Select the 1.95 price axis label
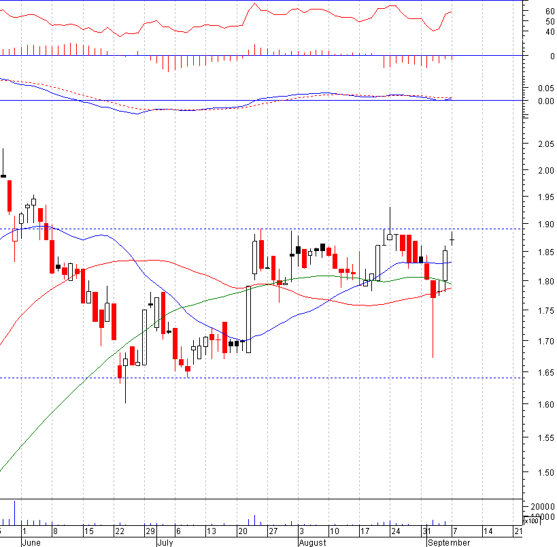 click(546, 197)
